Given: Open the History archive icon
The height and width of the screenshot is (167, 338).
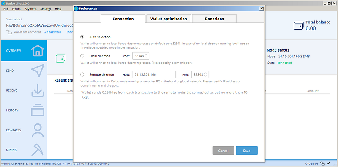Looking at the screenshot, I should point(38,110).
